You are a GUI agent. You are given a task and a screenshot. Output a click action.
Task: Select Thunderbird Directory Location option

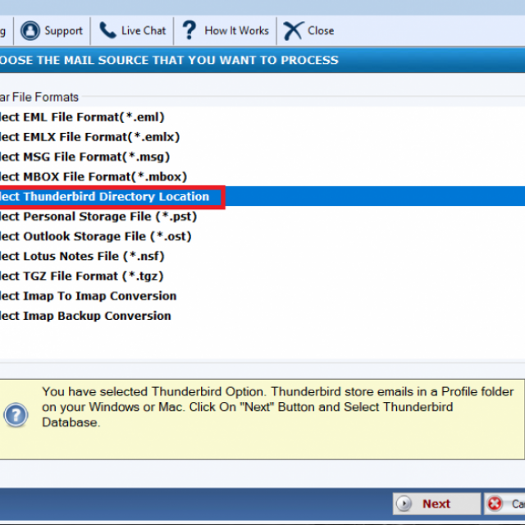262,197
